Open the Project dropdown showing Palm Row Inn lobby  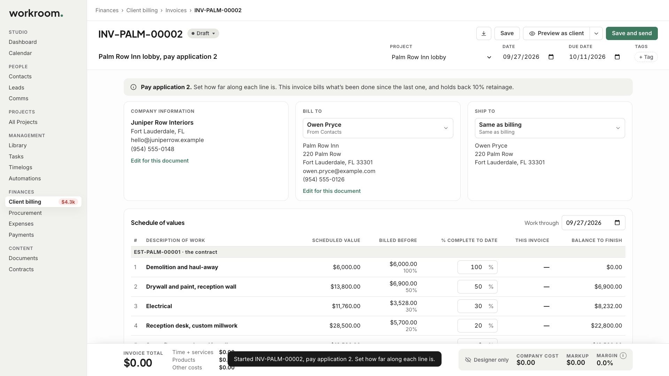click(441, 57)
